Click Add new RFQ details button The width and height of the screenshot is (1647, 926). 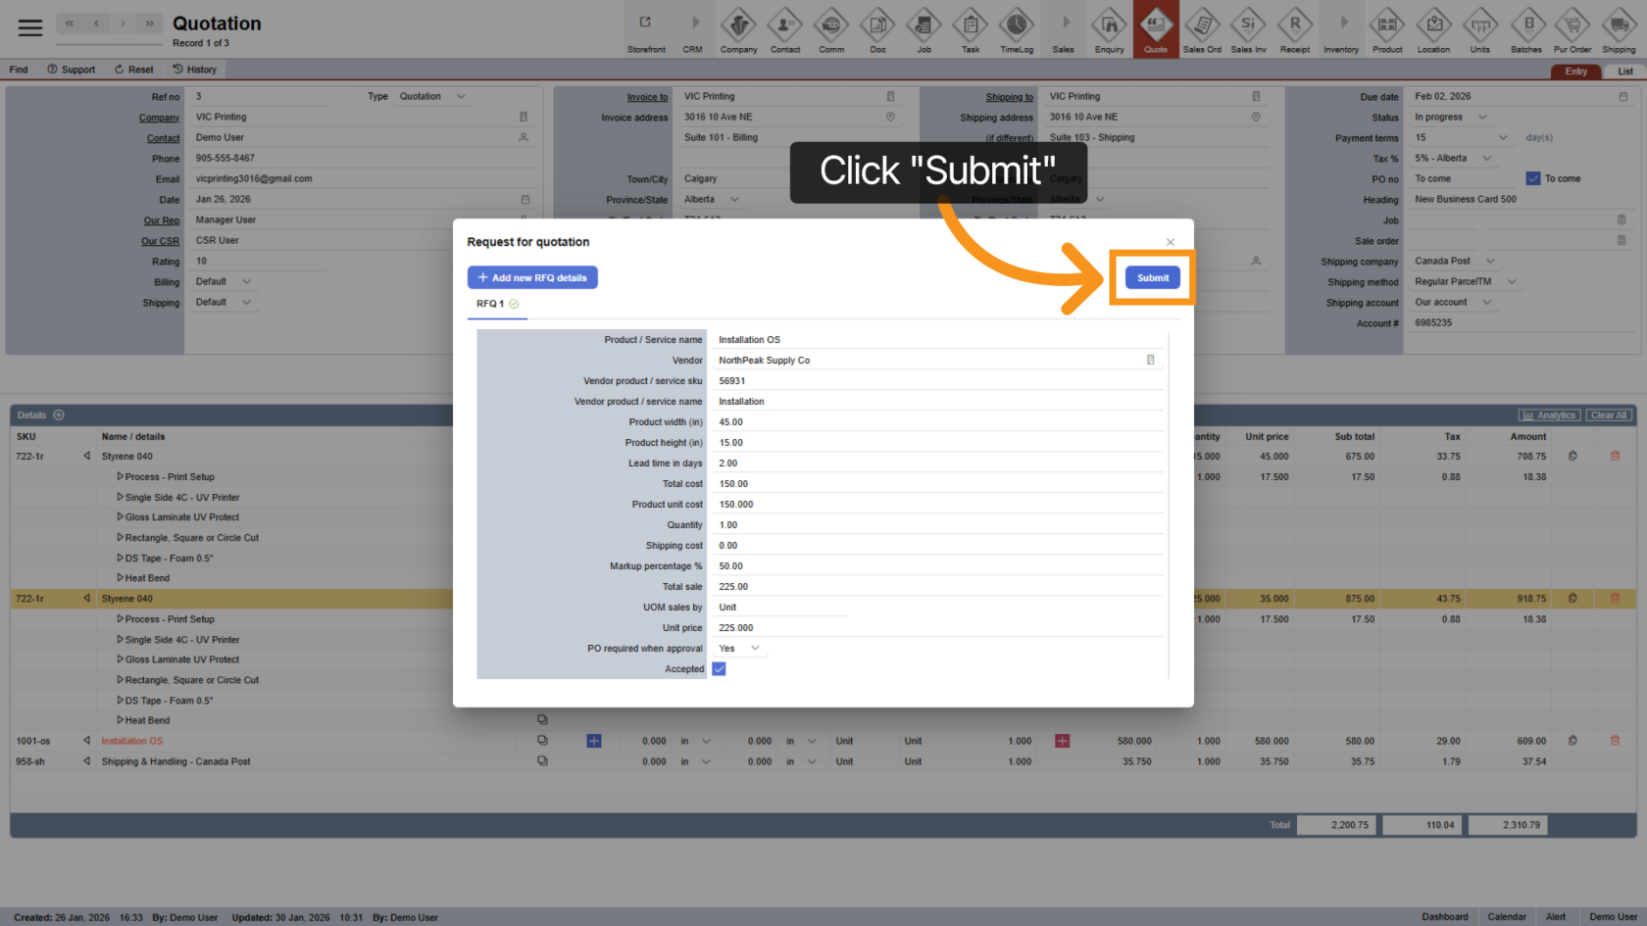[x=532, y=278]
